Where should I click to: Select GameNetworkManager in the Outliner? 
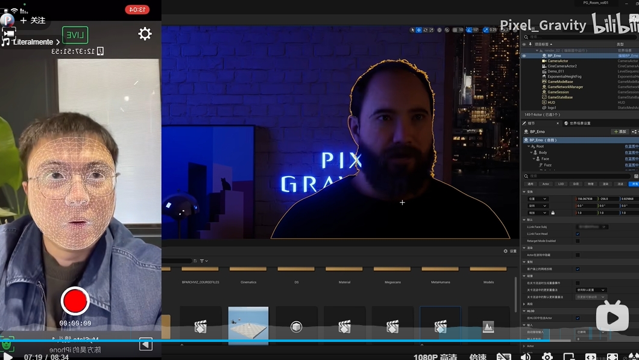(565, 87)
